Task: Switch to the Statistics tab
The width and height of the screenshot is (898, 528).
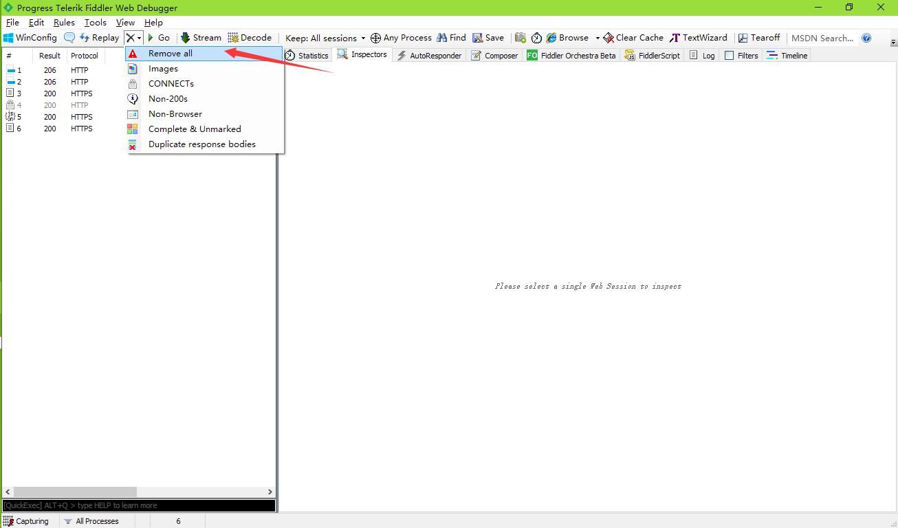Action: coord(307,56)
